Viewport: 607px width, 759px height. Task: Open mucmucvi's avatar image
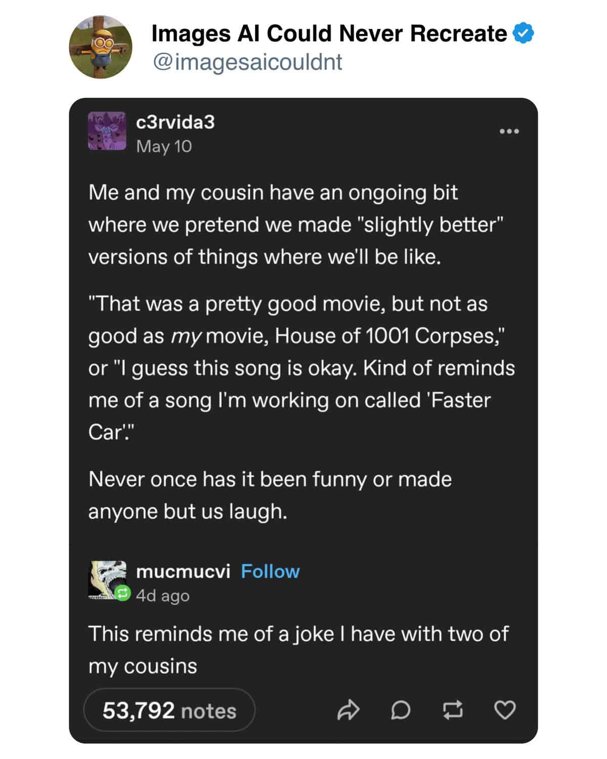pyautogui.click(x=107, y=580)
